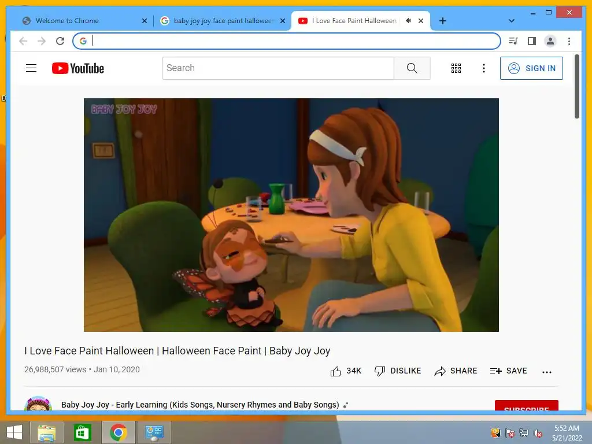Open the Store app in taskbar

coord(82,432)
